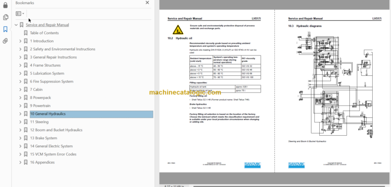
Task: Expand 12 Boom and Bucket Hydraulics chevron
Action: click(x=20, y=130)
